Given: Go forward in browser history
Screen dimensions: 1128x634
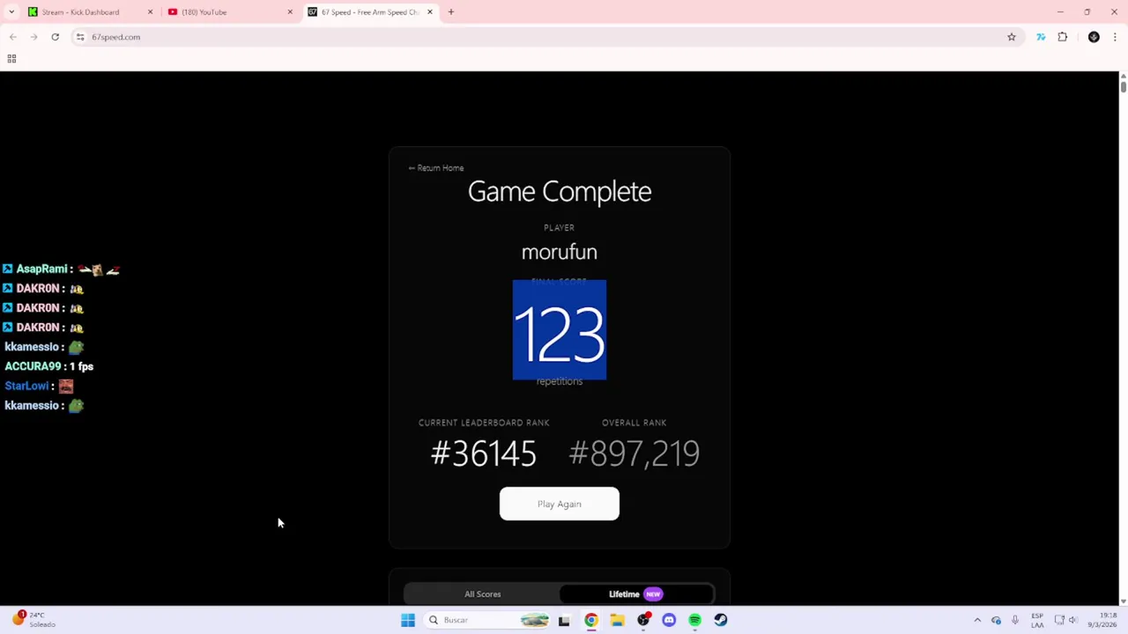Looking at the screenshot, I should coord(33,37).
